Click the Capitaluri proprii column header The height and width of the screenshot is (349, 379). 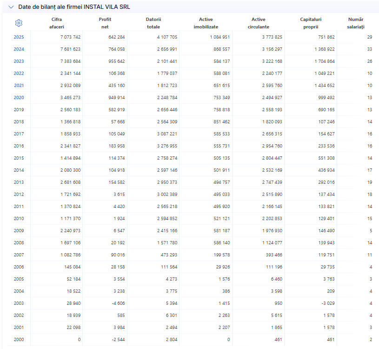coord(311,23)
